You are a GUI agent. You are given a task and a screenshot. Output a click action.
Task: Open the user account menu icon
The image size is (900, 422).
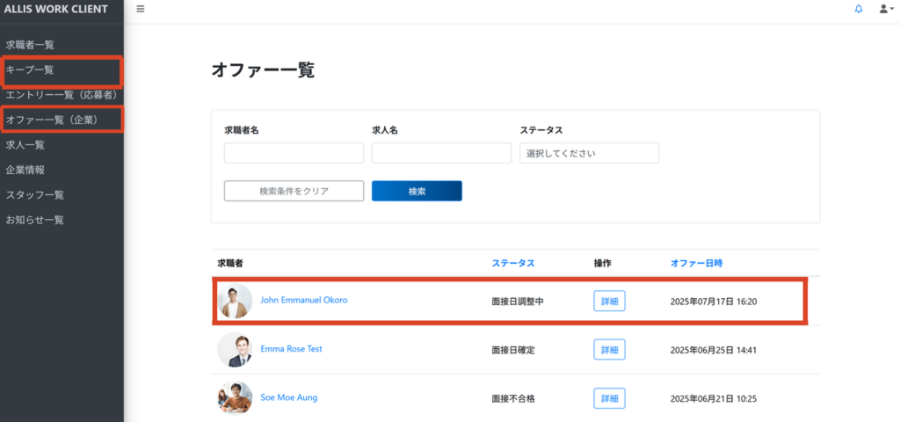coord(885,9)
